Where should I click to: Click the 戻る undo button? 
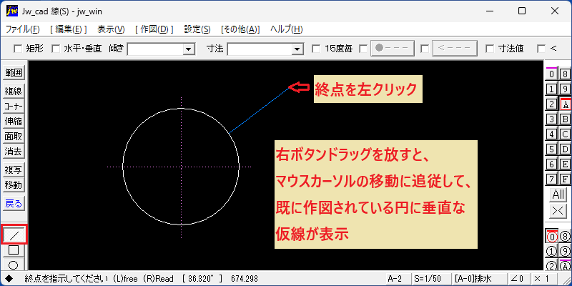[14, 204]
